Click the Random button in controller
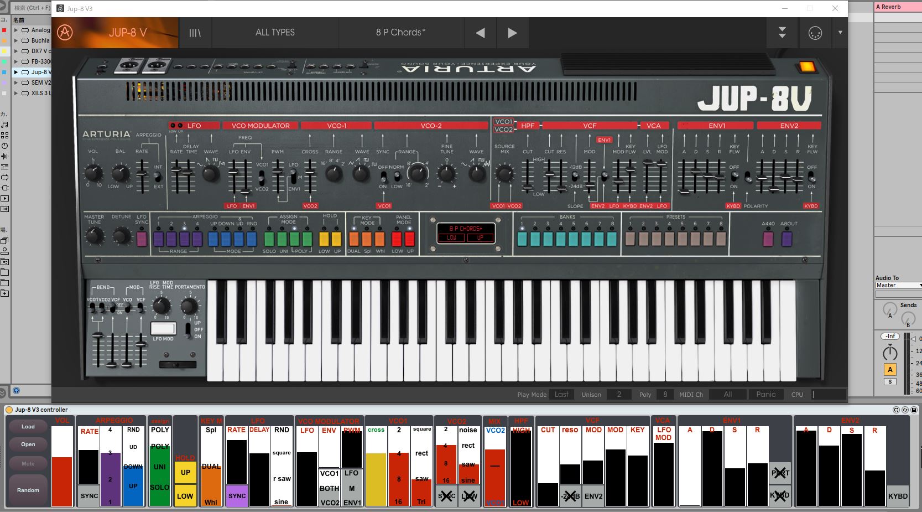The image size is (922, 512). pos(28,490)
